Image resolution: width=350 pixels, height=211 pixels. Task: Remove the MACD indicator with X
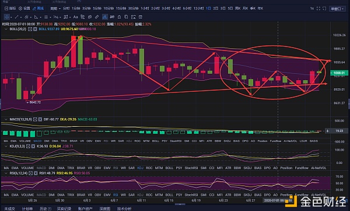(40, 119)
